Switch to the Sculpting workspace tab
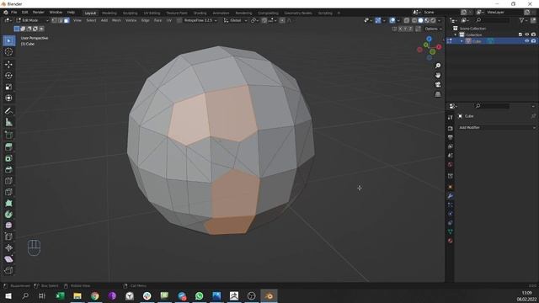 click(x=130, y=13)
